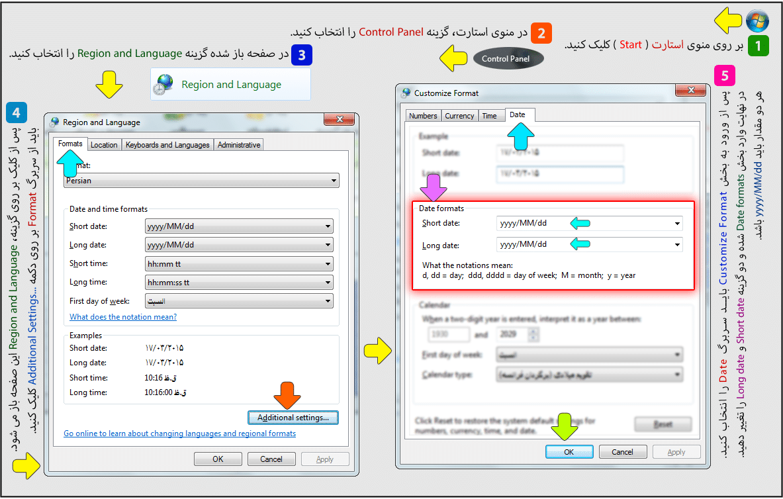The image size is (783, 499).
Task: Expand the Long time hh:mm:ss tt dropdown
Action: (239, 282)
